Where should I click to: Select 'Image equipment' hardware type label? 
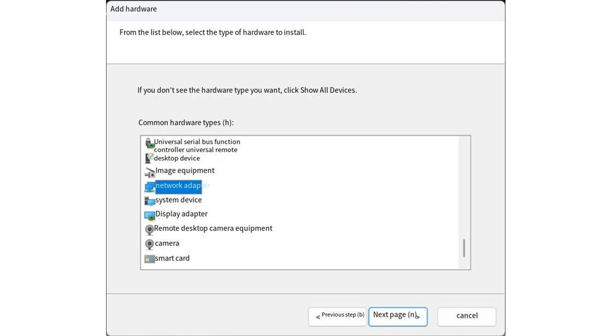point(185,171)
